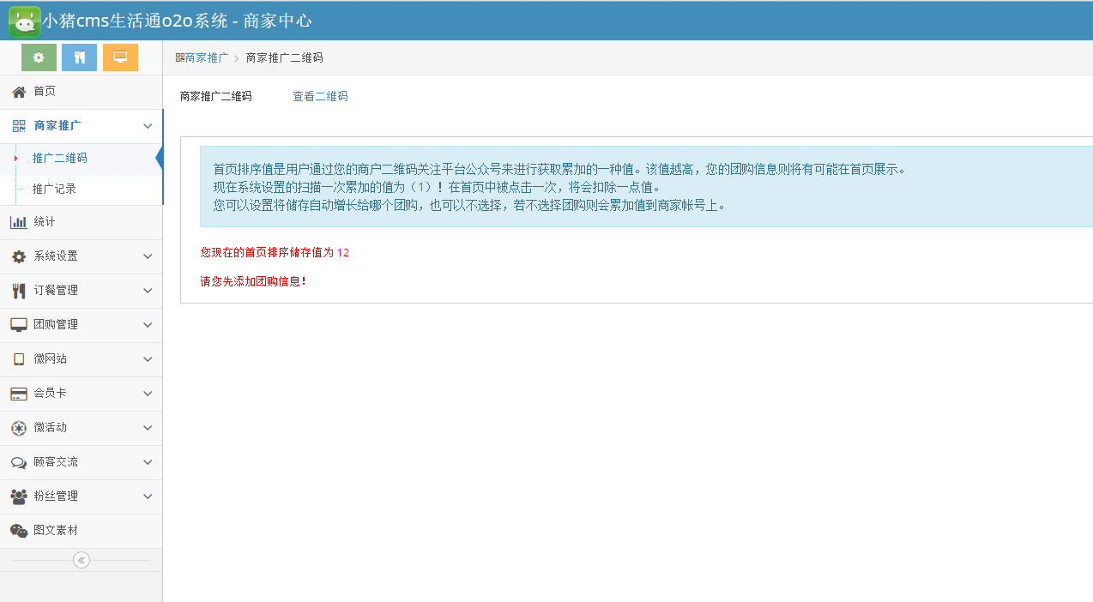Open 首页 home in sidebar
1093x602 pixels.
click(45, 92)
